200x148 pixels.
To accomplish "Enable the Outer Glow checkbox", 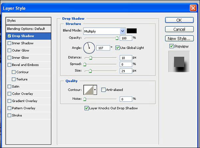I will tap(9, 51).
